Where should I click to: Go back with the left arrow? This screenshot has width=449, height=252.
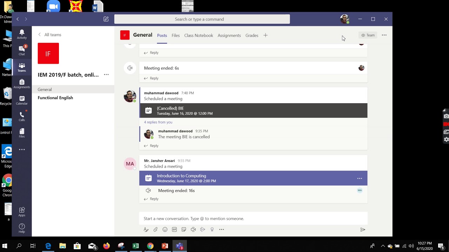click(18, 19)
